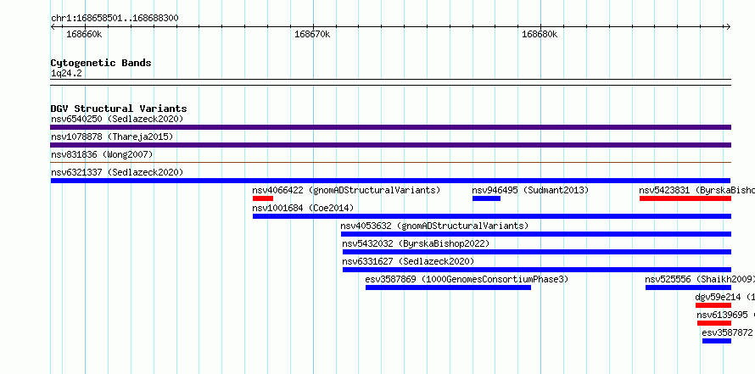
Task: Click the 1q24.2 band line
Action: tap(390, 82)
